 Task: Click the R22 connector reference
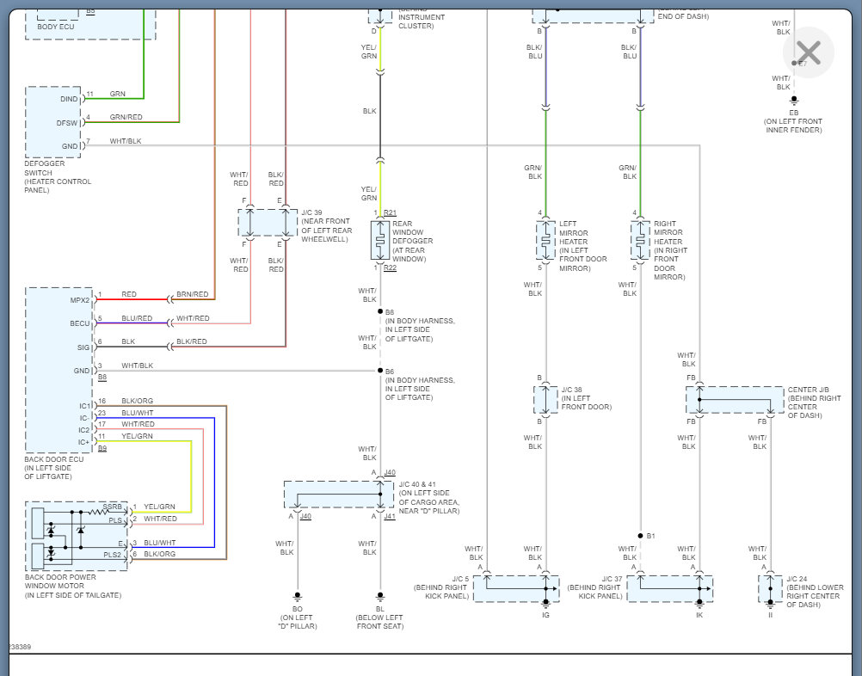click(390, 267)
